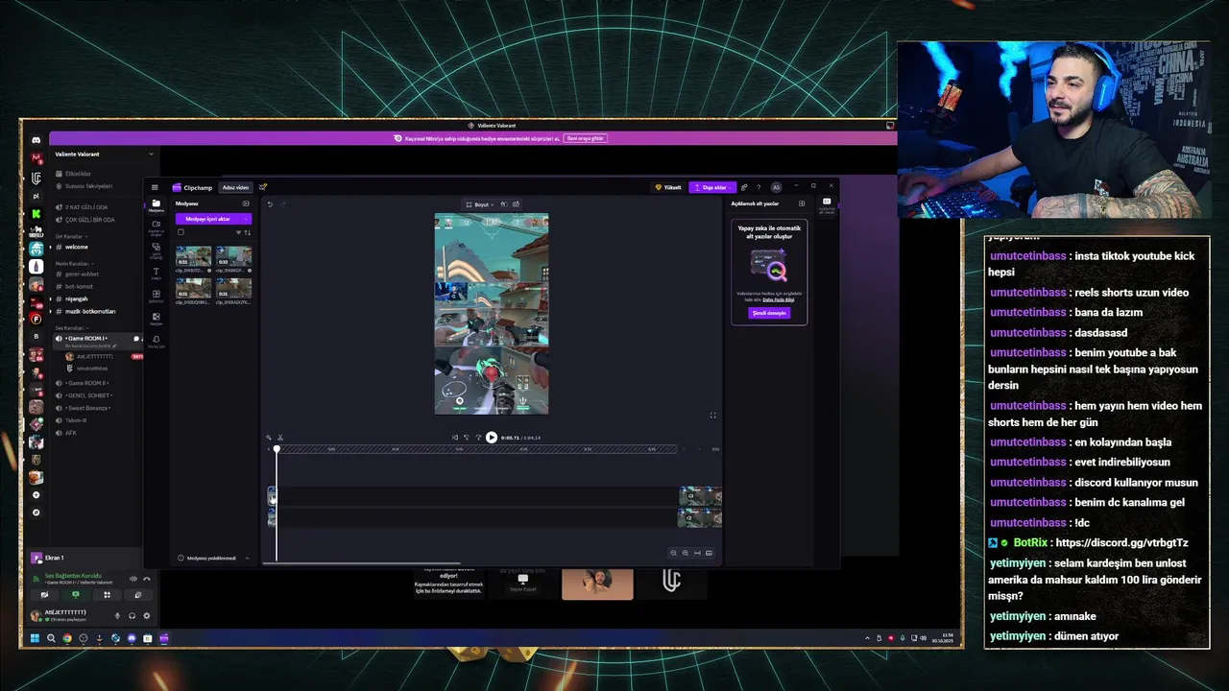The height and width of the screenshot is (691, 1229).
Task: Rewind five seconds in preview
Action: click(x=467, y=438)
